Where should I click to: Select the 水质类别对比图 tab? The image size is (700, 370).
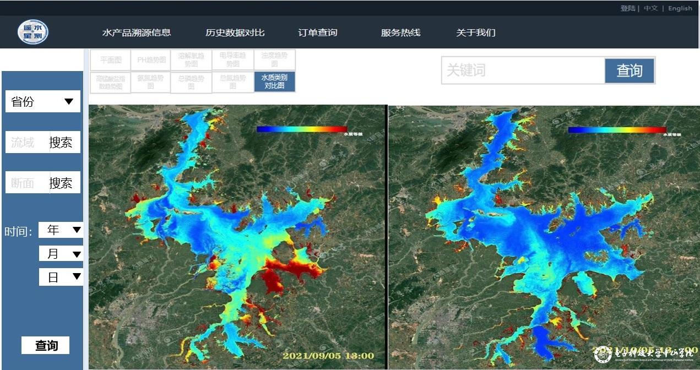(x=274, y=81)
